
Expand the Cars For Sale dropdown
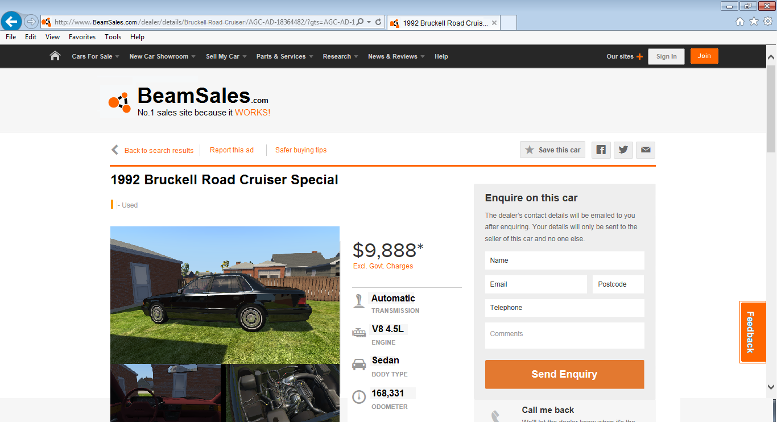[x=96, y=56]
